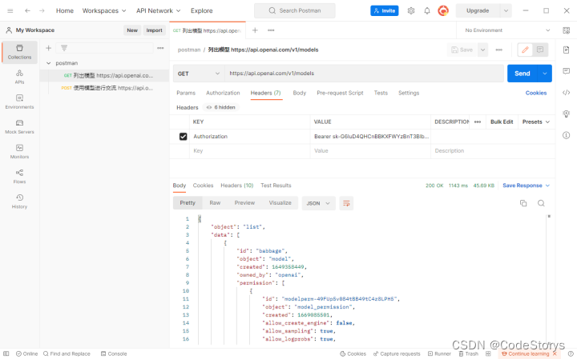Open the user avatar profile

(x=443, y=10)
